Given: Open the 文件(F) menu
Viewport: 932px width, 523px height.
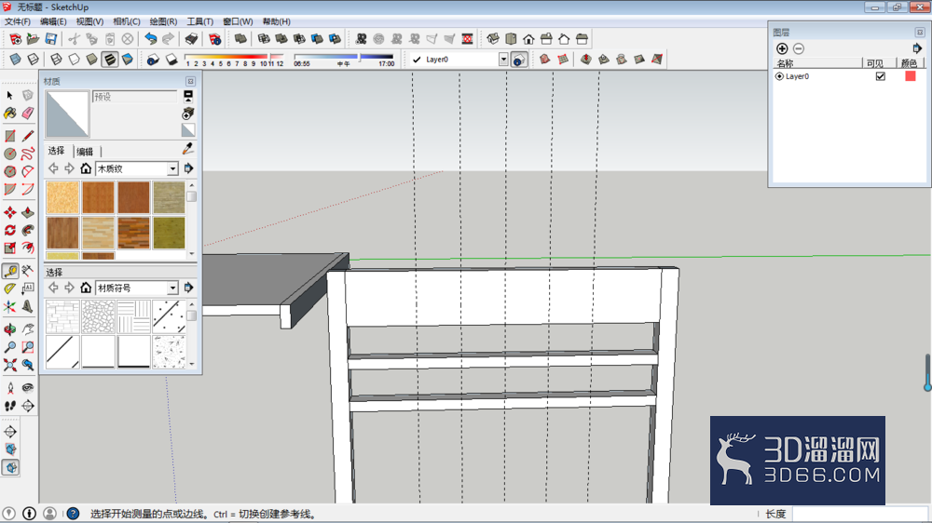Looking at the screenshot, I should pyautogui.click(x=17, y=21).
